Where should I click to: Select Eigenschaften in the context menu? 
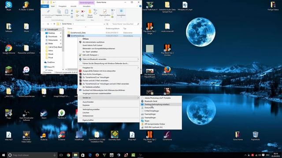(x=109, y=120)
